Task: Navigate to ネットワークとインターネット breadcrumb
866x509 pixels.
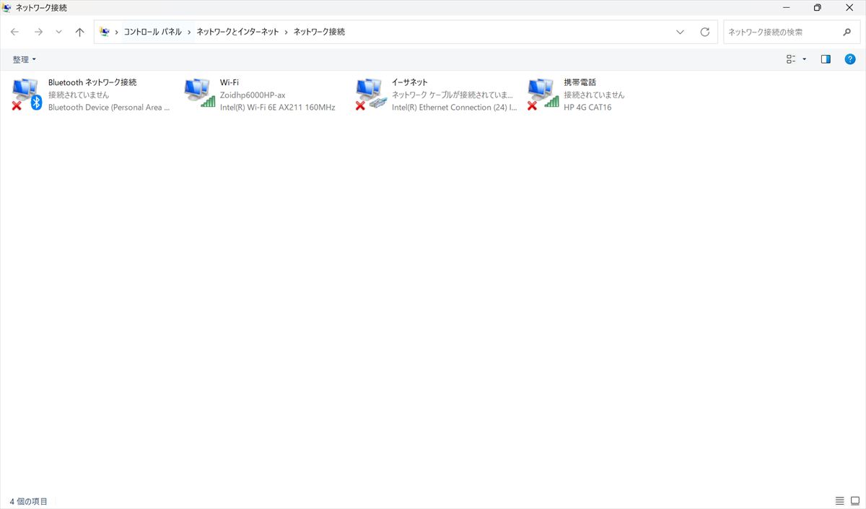Action: tap(237, 32)
